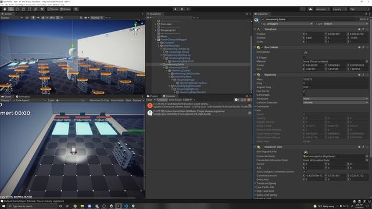
Task: Switch to the Animator tab
Action: 23,97
